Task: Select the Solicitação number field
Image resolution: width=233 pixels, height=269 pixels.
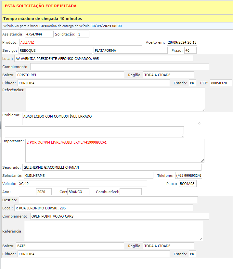Action: (x=83, y=34)
